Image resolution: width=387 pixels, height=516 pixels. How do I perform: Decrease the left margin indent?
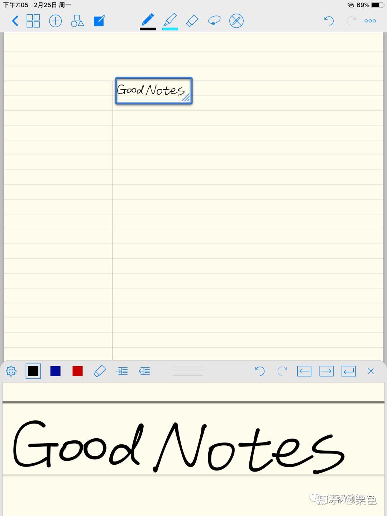click(144, 371)
